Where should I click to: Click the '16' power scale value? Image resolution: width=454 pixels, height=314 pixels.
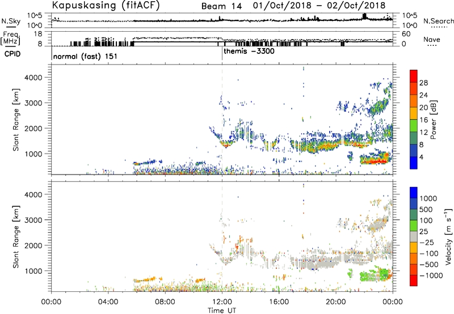coord(423,120)
